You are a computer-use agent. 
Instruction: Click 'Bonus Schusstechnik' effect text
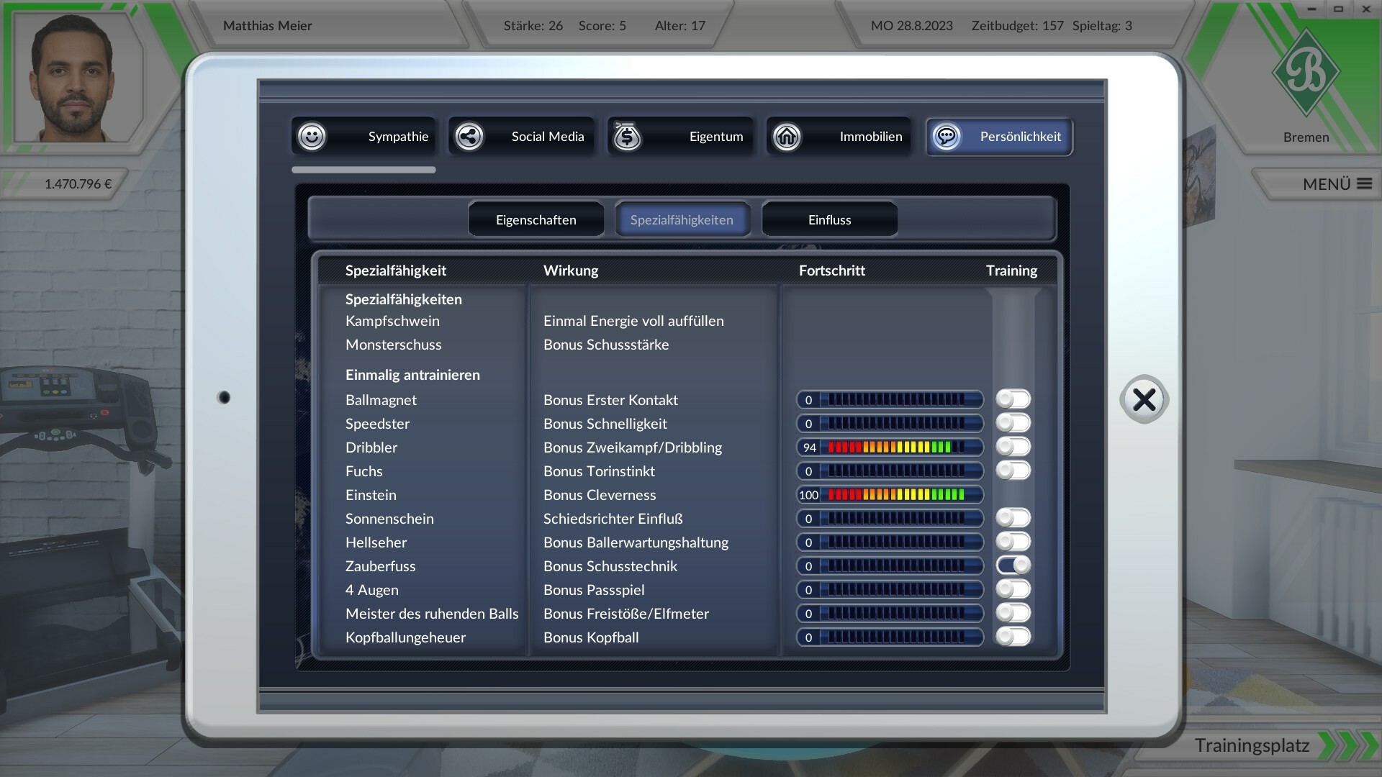click(610, 566)
